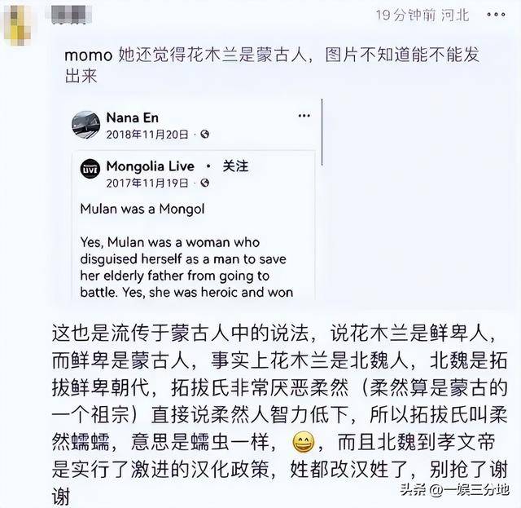
Task: Click Mongolia Live's round LIVE logo
Action: [x=90, y=169]
